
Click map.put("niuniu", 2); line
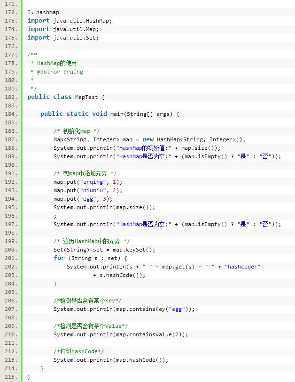(x=88, y=190)
